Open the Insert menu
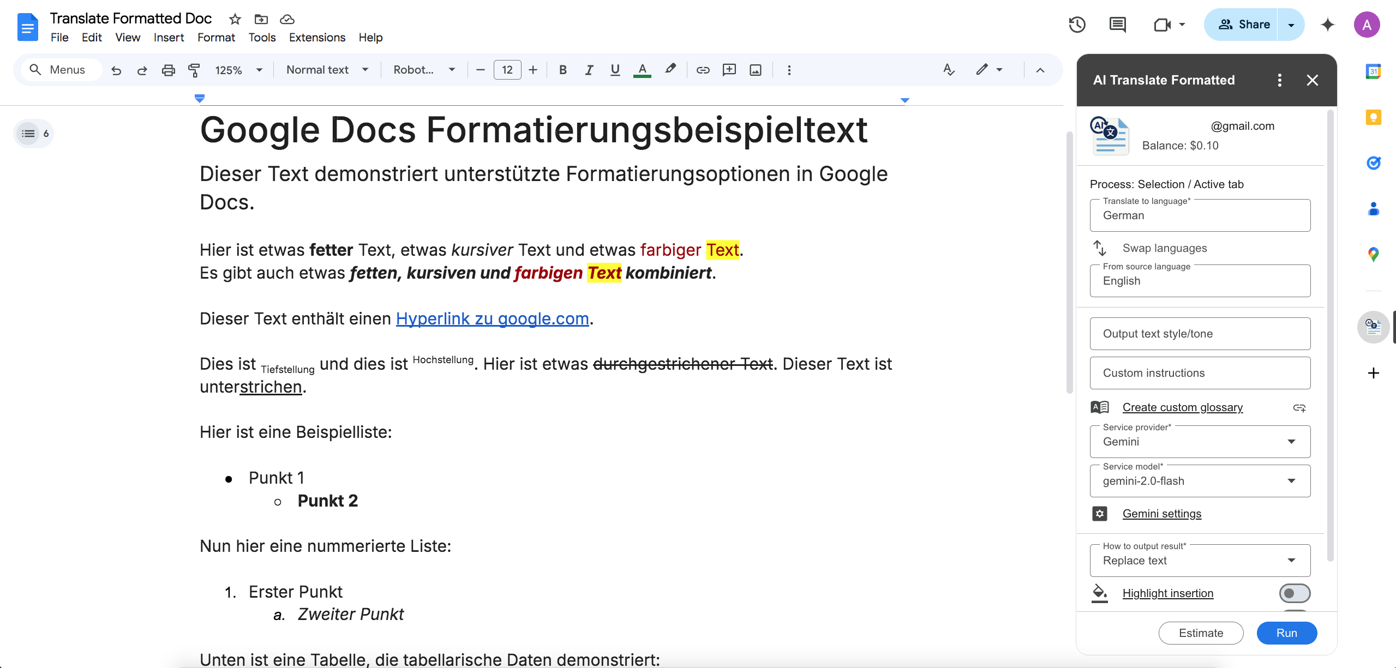The height and width of the screenshot is (668, 1396). pos(169,38)
